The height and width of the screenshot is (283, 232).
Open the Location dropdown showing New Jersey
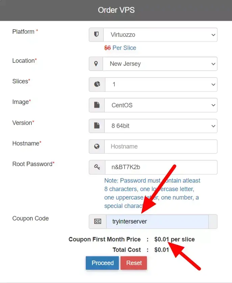[x=160, y=63]
